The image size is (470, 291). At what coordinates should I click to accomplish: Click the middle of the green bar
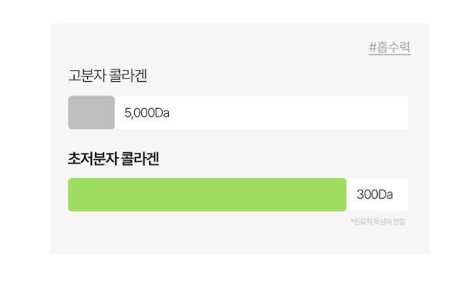pos(207,195)
